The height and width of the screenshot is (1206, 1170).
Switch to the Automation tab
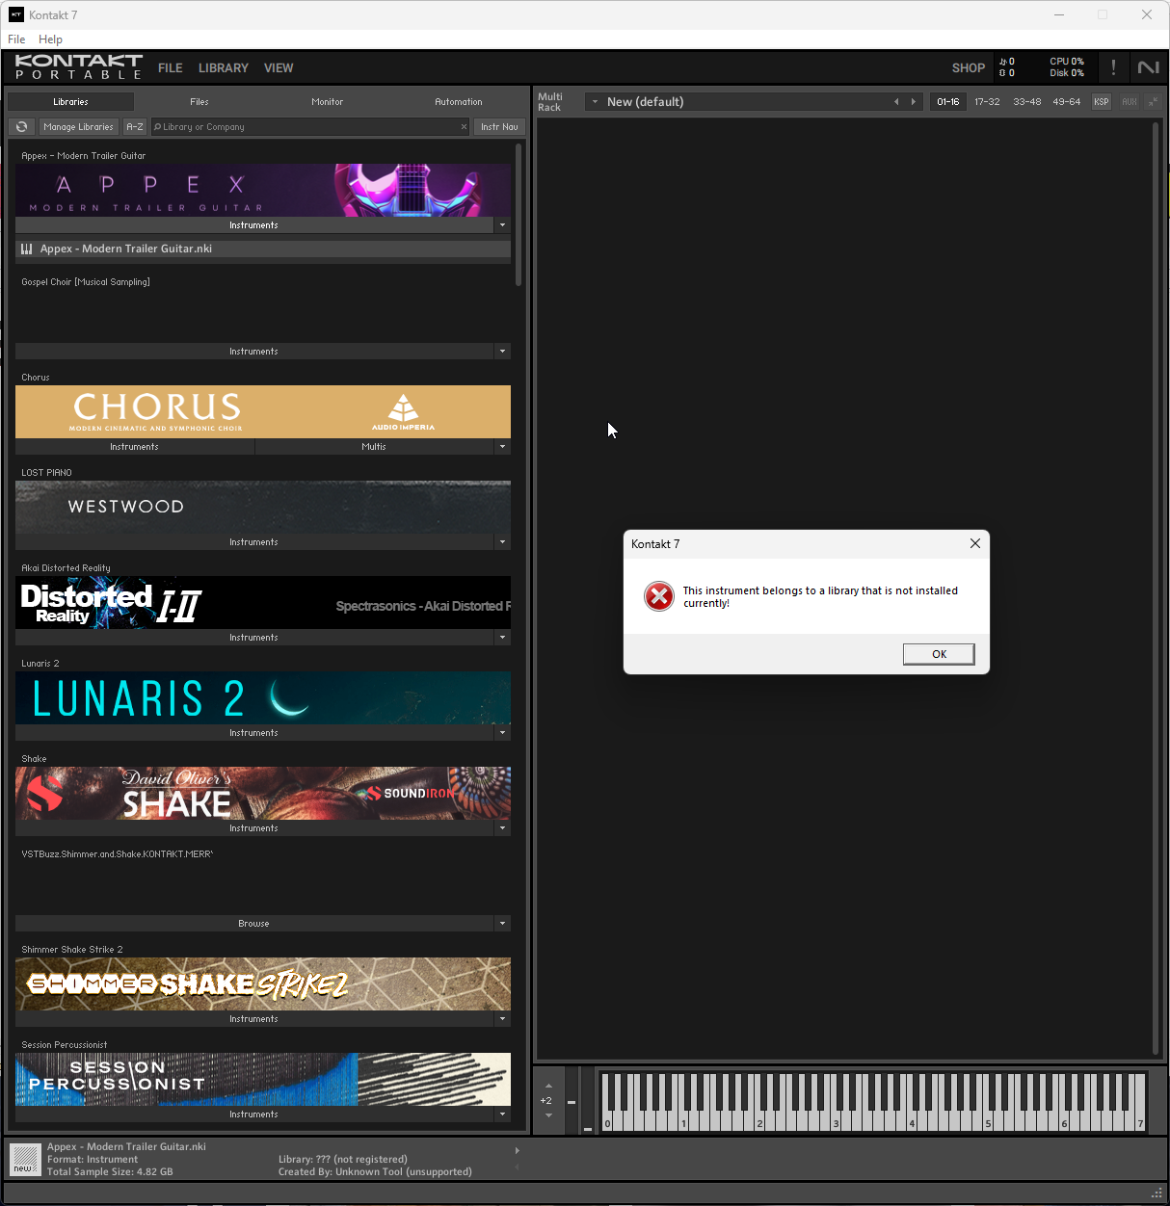(x=459, y=101)
